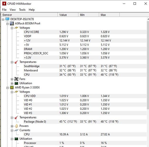Expand the Fans group
Viewport: 149px width, 147px height.
[12, 79]
